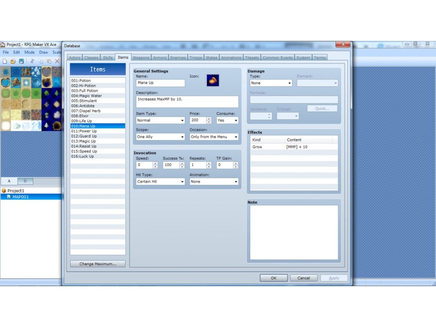Click the Change Maximum button
Viewport: 436px width, 327px height.
[98, 264]
